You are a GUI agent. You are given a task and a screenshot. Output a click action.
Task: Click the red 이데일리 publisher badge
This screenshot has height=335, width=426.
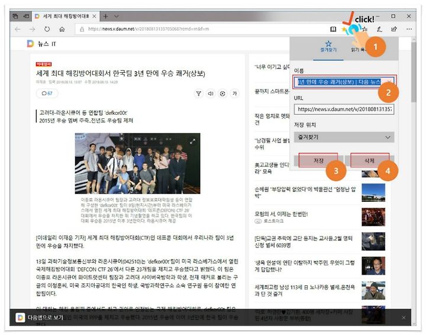[x=43, y=64]
